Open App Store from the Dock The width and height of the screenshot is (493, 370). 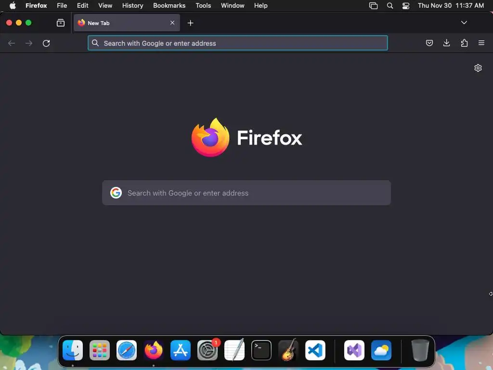point(181,350)
